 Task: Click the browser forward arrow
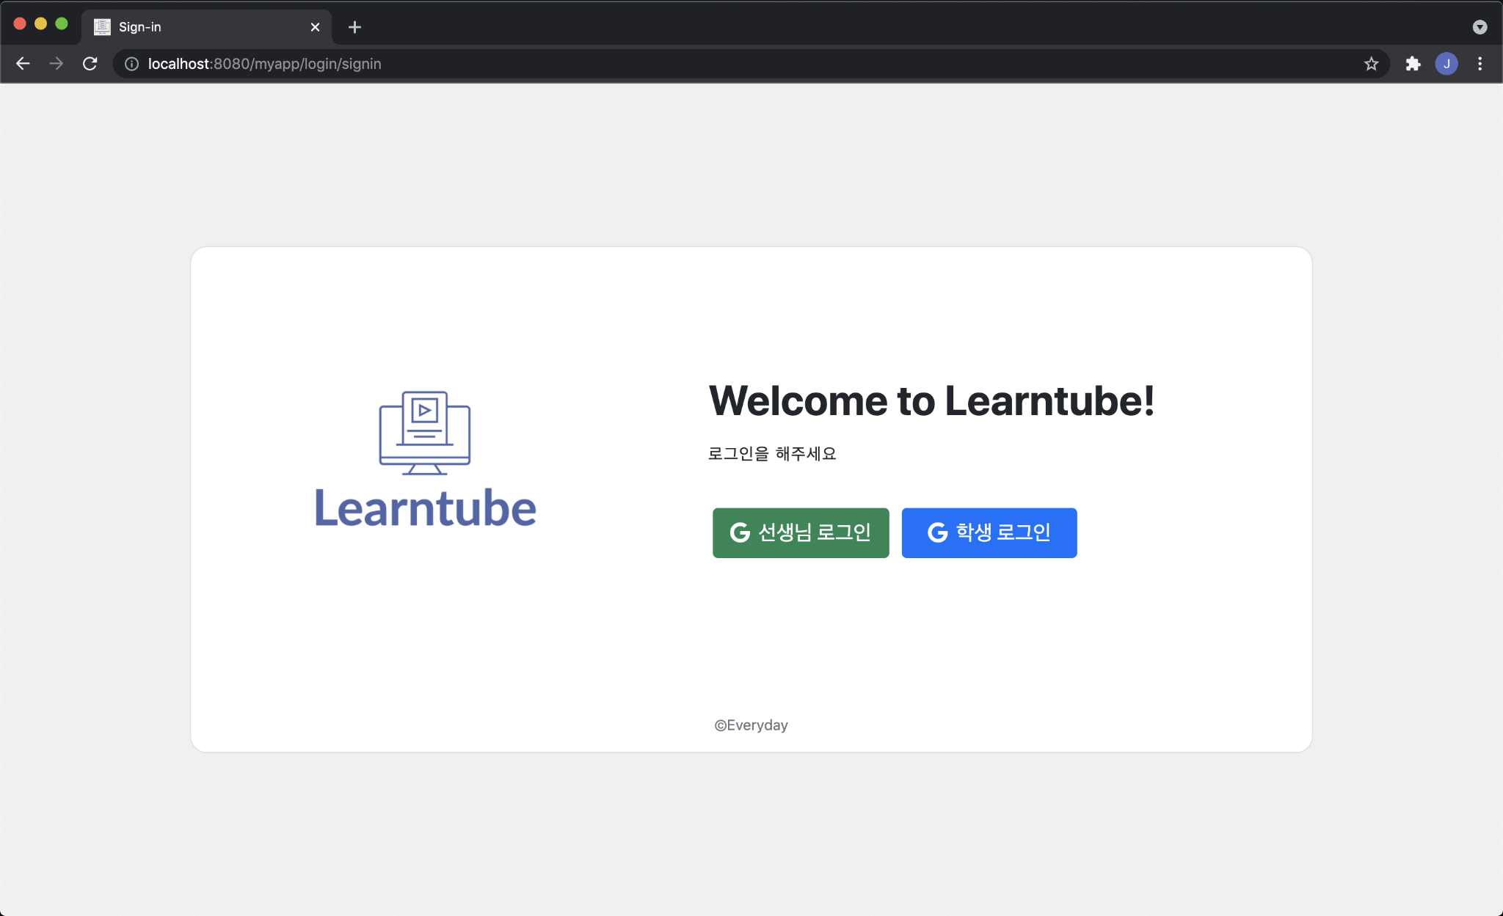(57, 64)
